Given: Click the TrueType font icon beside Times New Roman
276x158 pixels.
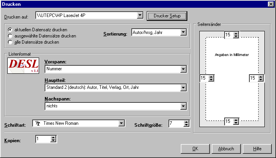Looking at the screenshot, I should [x=38, y=123].
